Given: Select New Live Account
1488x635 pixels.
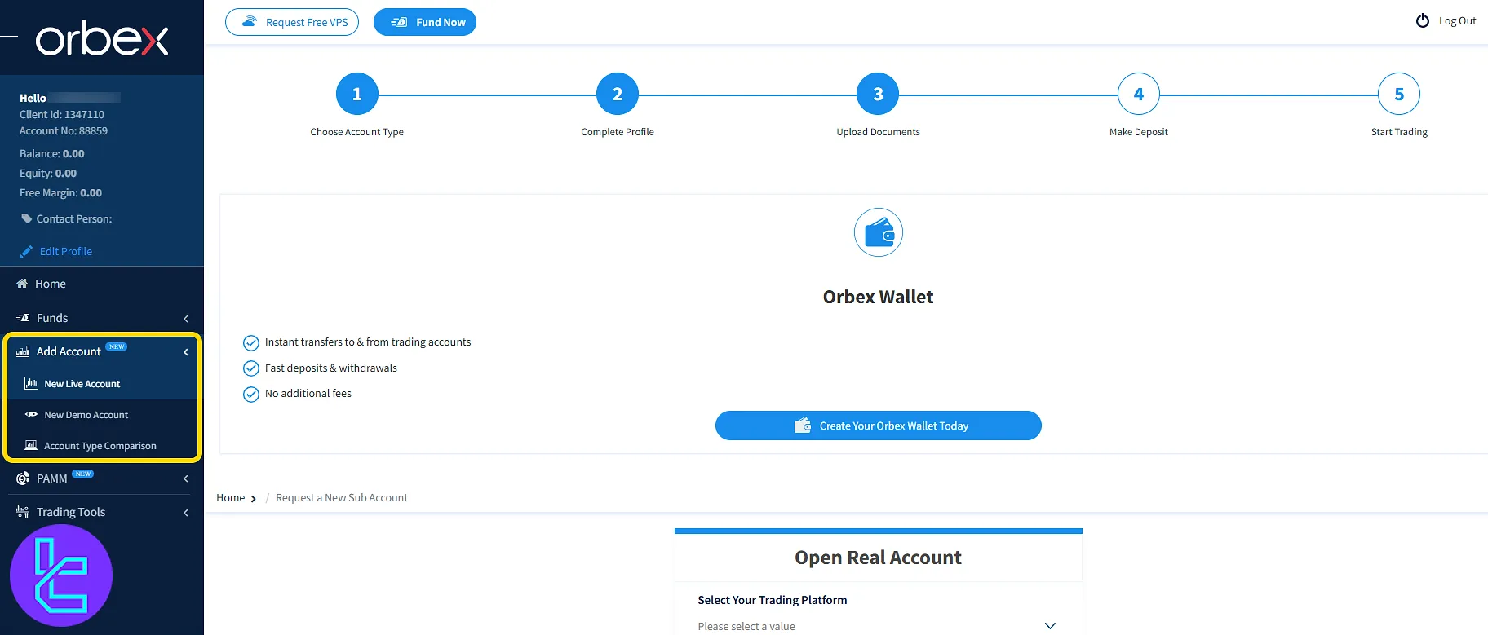Looking at the screenshot, I should 102,383.
